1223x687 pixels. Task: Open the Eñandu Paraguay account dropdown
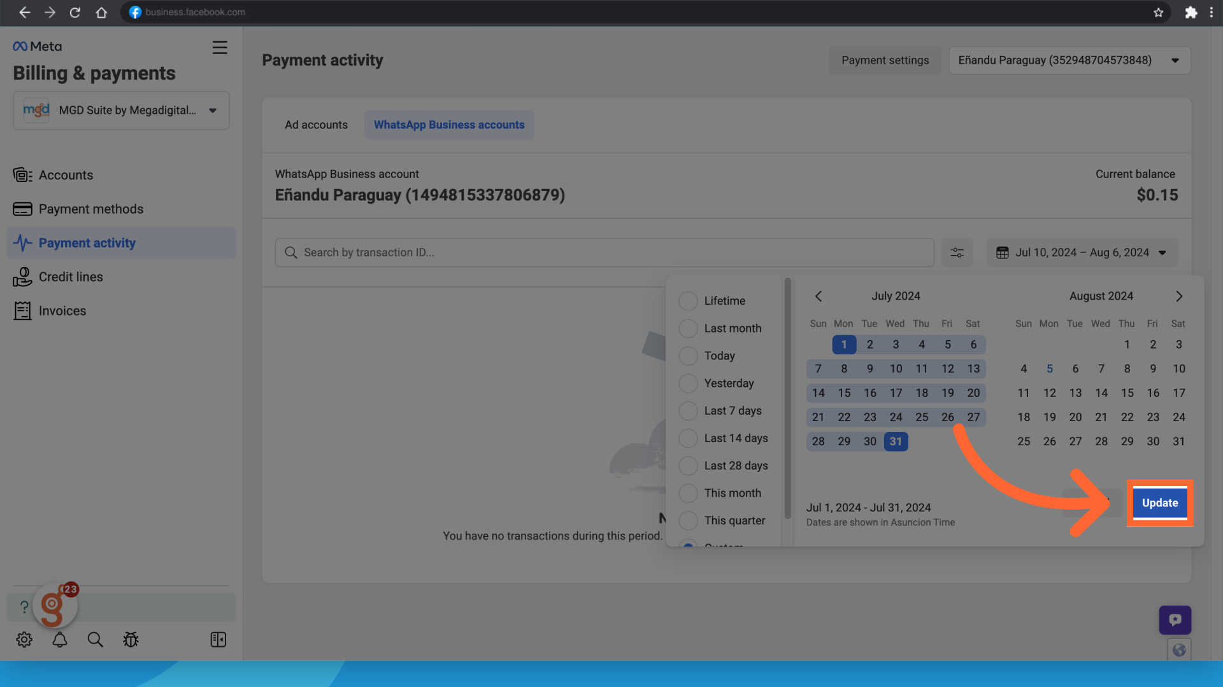coord(1069,60)
